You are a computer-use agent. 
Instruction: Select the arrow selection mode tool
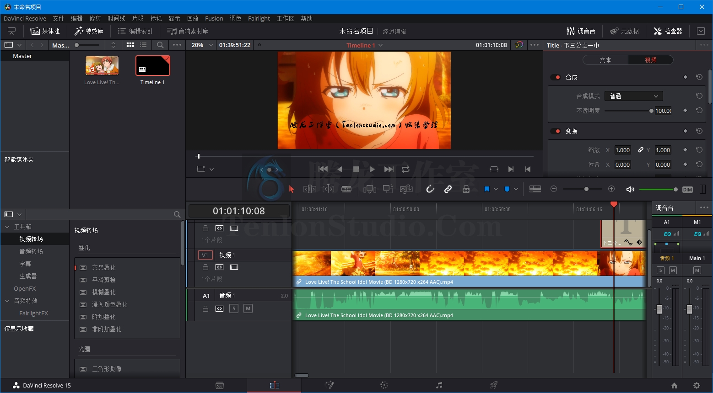292,189
